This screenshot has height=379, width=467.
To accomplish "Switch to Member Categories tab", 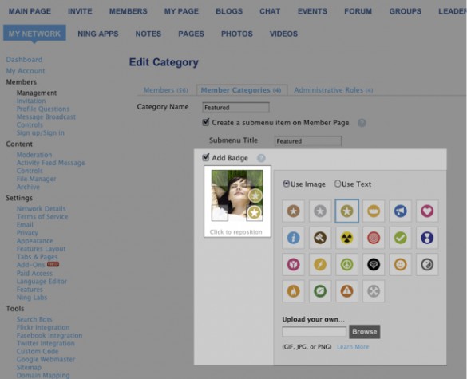I will [241, 90].
